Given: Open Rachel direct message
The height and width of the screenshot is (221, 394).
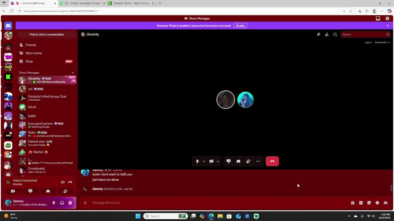Looking at the screenshot, I should [x=47, y=152].
